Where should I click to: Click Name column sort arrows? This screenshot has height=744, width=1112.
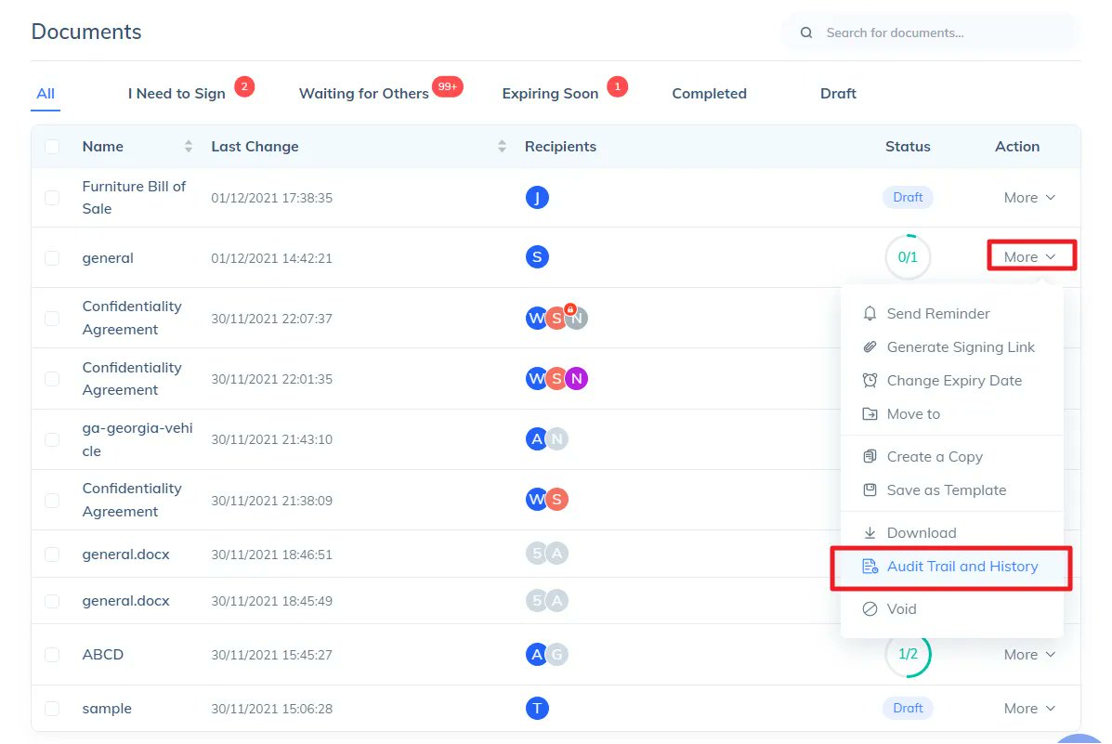(x=188, y=146)
